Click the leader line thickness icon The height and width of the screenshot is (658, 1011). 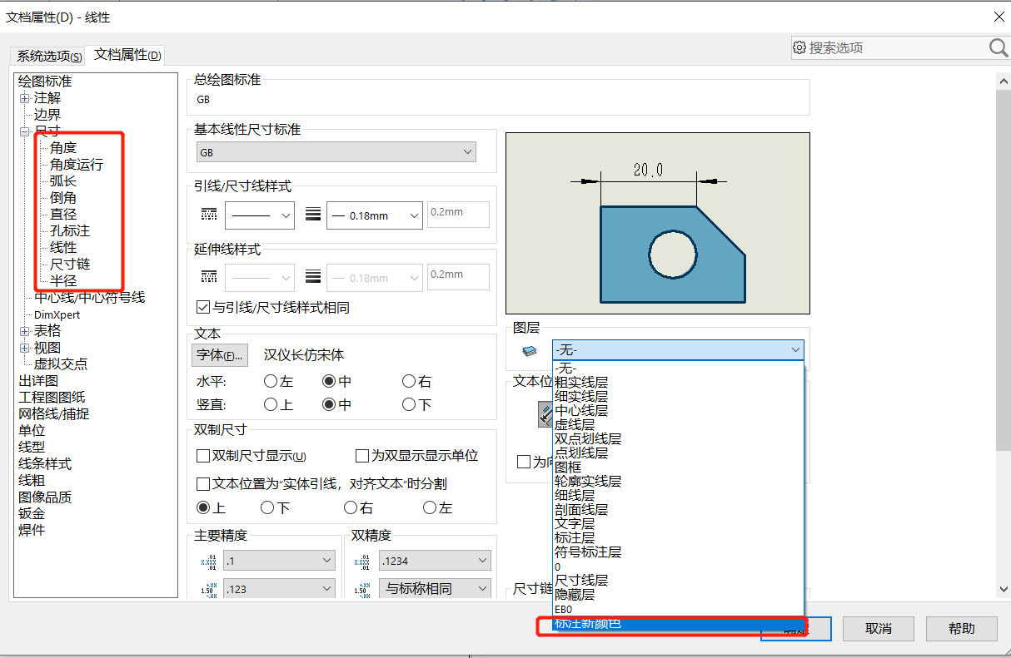tap(313, 215)
